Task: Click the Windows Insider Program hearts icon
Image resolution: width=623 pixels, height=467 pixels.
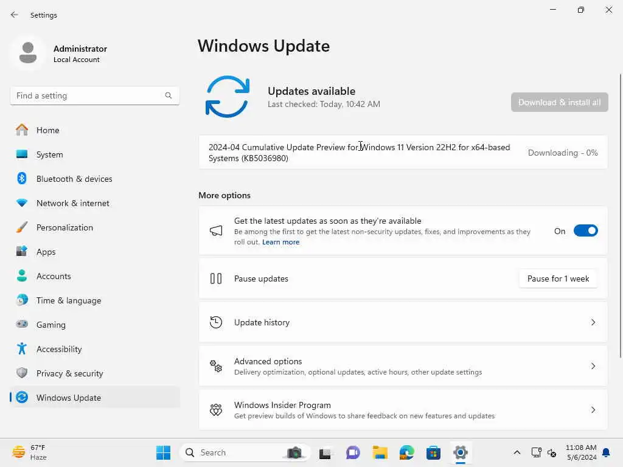Action: pyautogui.click(x=216, y=409)
